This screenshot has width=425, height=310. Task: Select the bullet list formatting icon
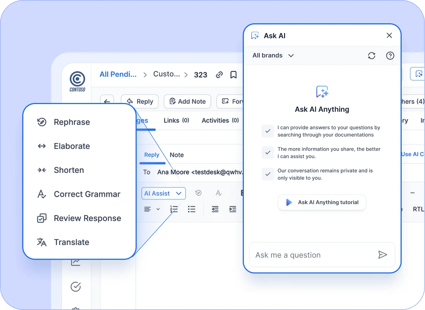tap(192, 209)
